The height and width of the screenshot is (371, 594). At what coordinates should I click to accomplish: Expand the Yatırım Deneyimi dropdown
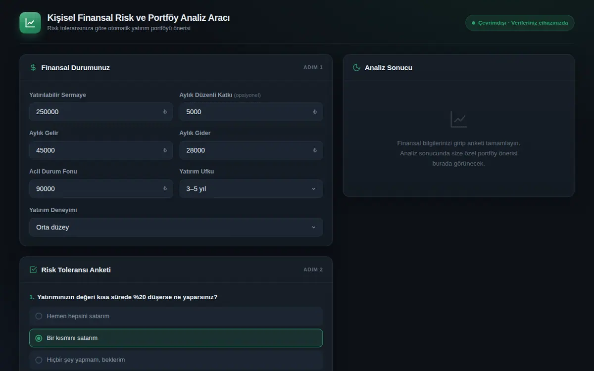point(176,228)
